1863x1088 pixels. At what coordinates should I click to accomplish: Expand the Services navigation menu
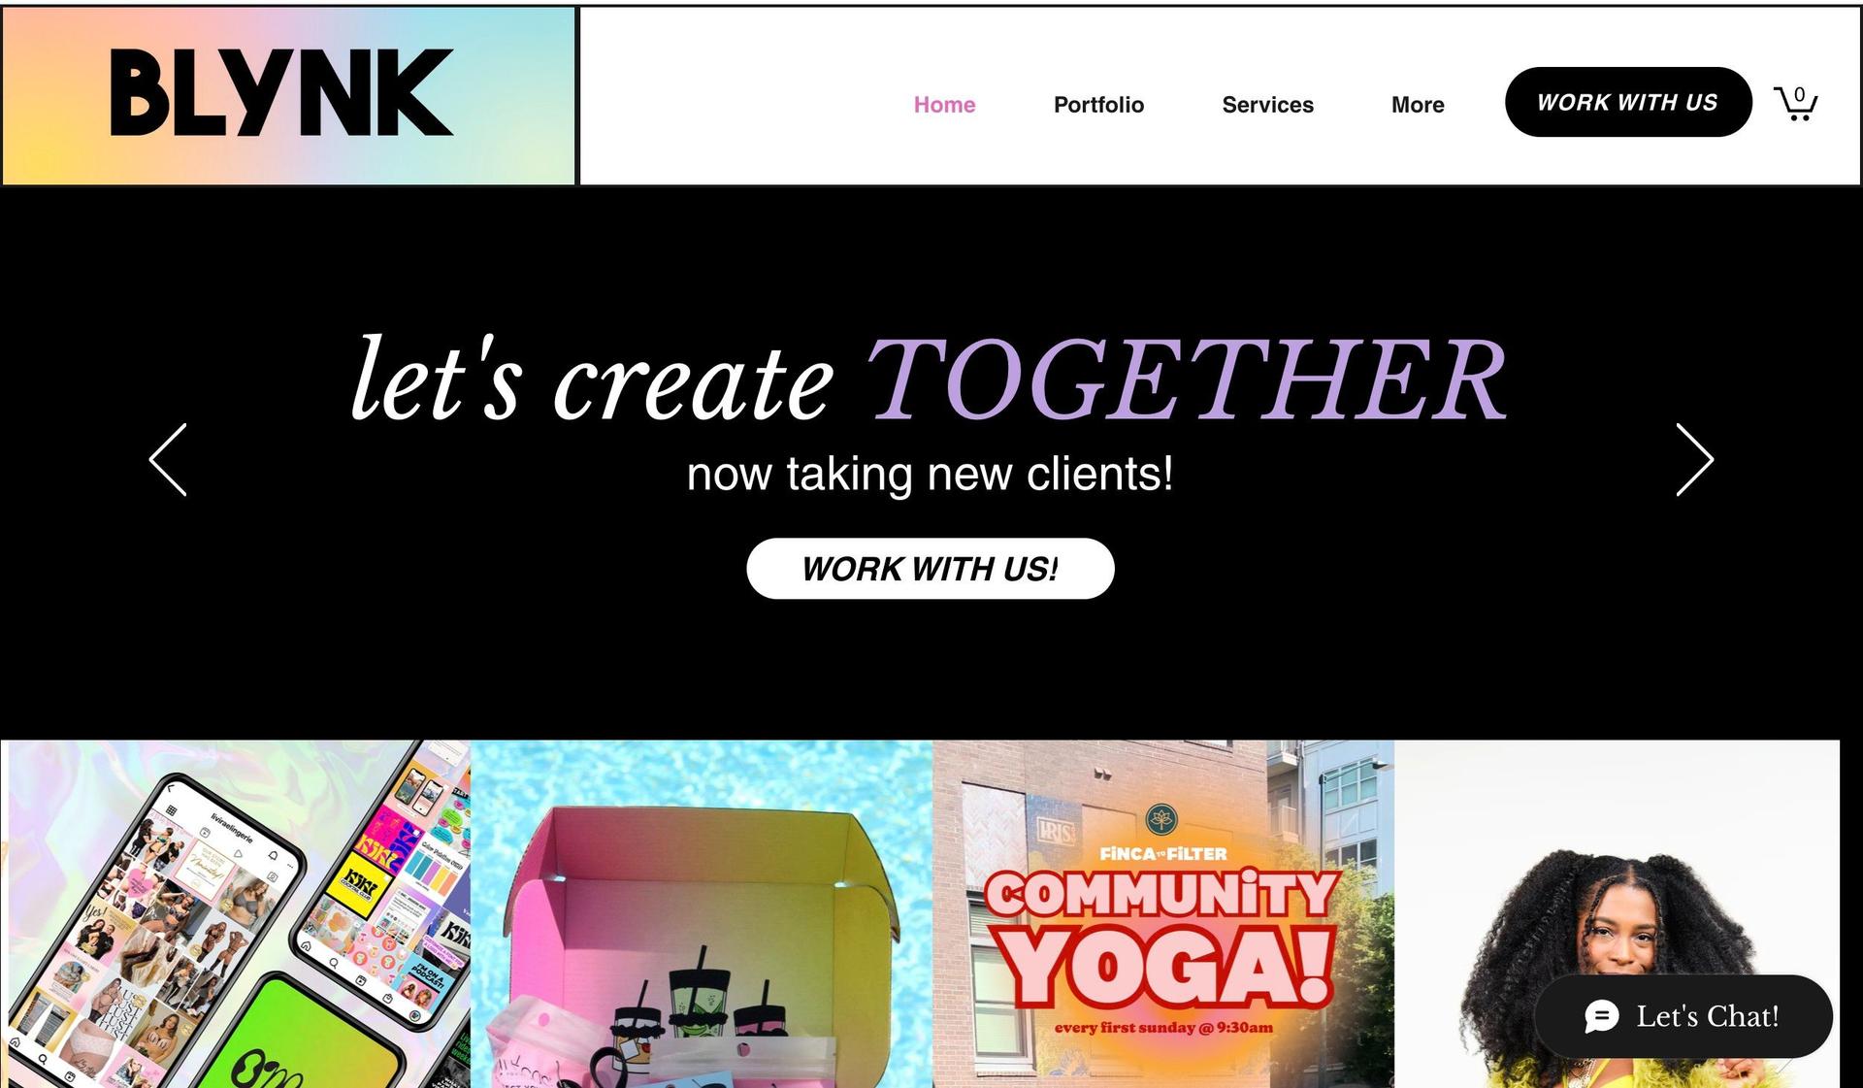click(x=1267, y=104)
